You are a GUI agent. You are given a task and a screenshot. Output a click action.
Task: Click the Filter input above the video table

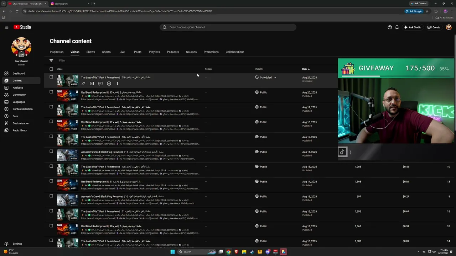(x=62, y=61)
